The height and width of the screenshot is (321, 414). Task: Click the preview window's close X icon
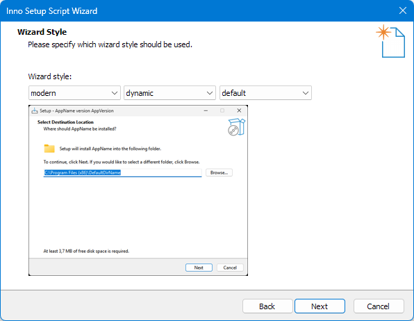tap(239, 110)
